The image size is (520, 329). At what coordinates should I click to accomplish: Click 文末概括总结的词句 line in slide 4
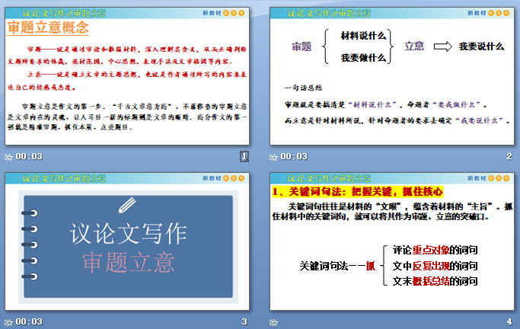point(435,281)
